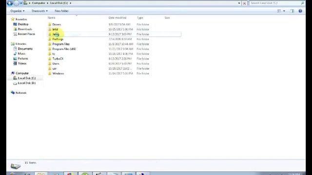The height and width of the screenshot is (175, 312).
Task: Select Computer in the navigation pane
Action: point(22,73)
